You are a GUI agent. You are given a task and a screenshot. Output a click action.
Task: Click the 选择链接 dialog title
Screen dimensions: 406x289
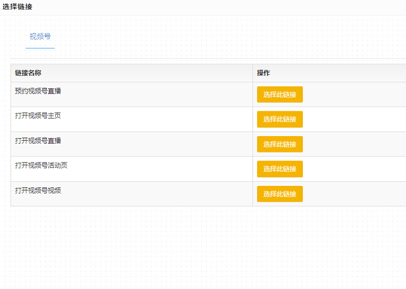tap(17, 7)
